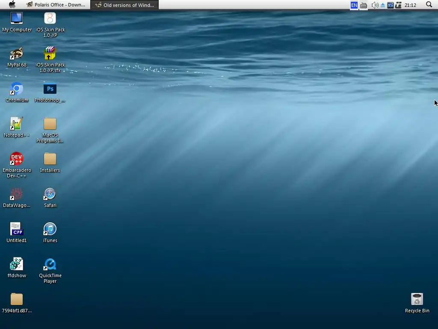Select the Installers folder
The height and width of the screenshot is (329, 438).
coord(50,163)
